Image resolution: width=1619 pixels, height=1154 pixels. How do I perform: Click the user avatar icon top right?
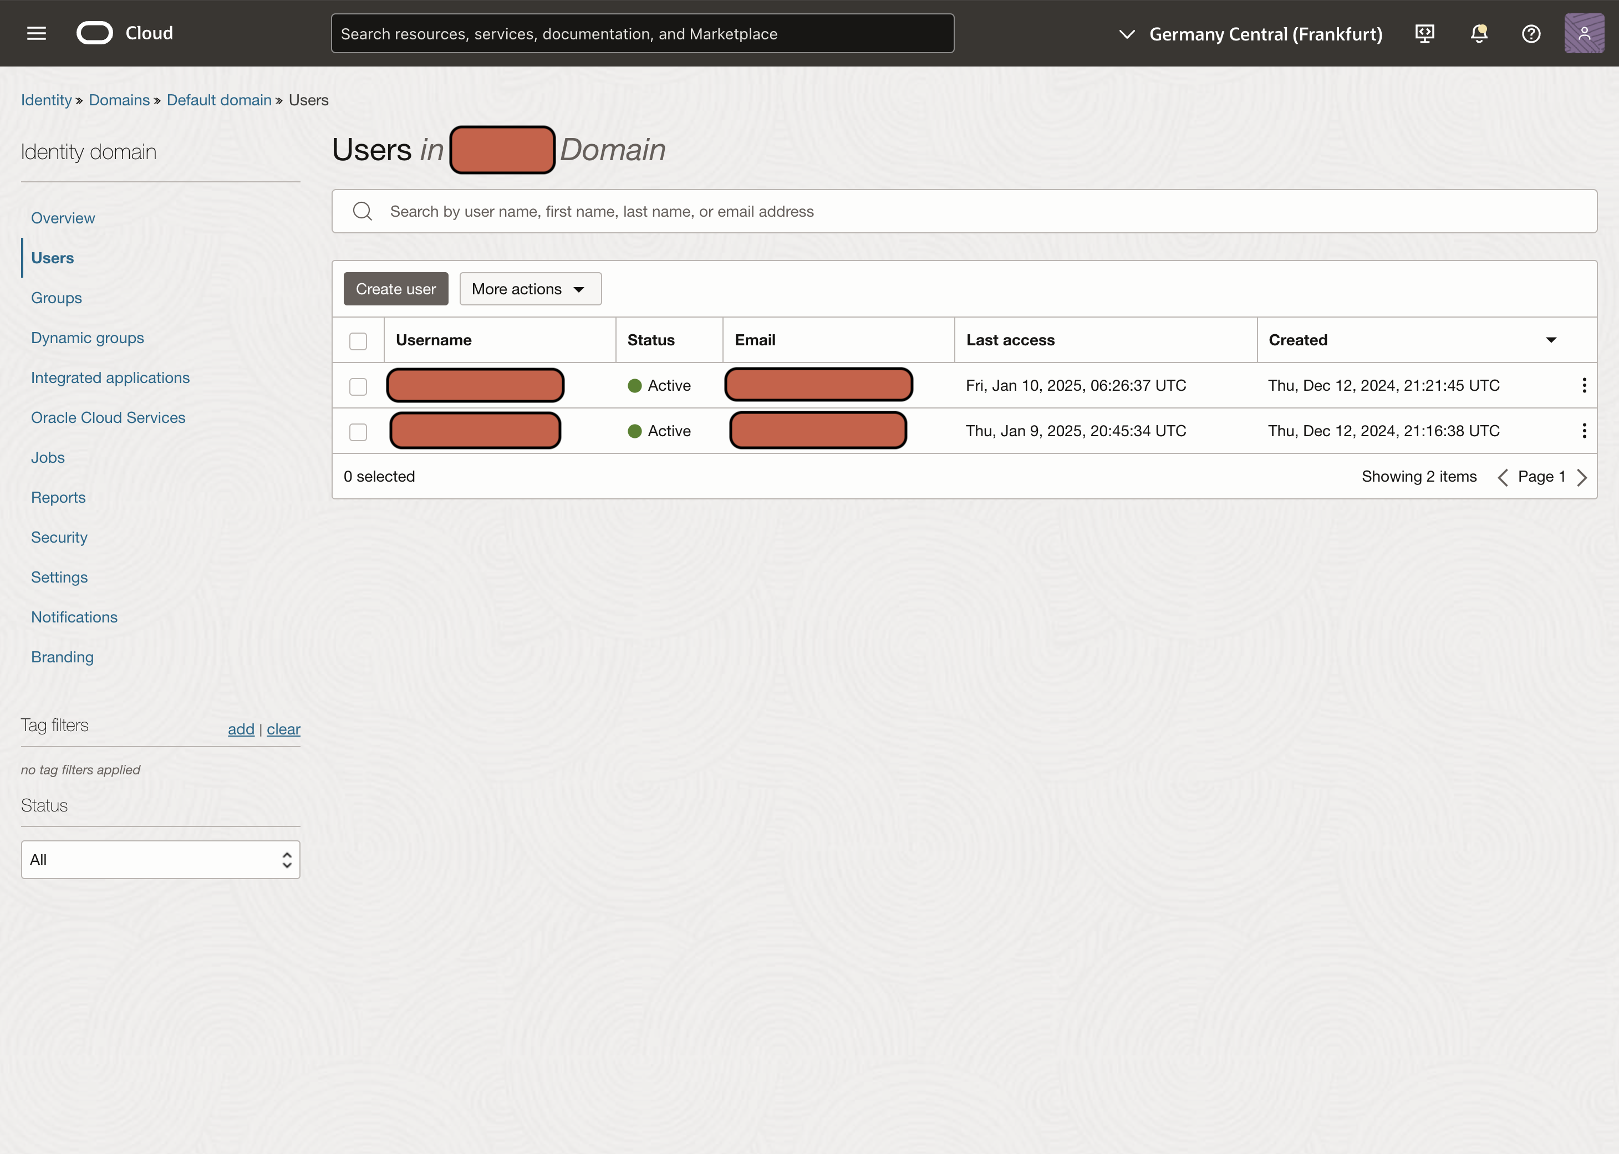pyautogui.click(x=1584, y=33)
